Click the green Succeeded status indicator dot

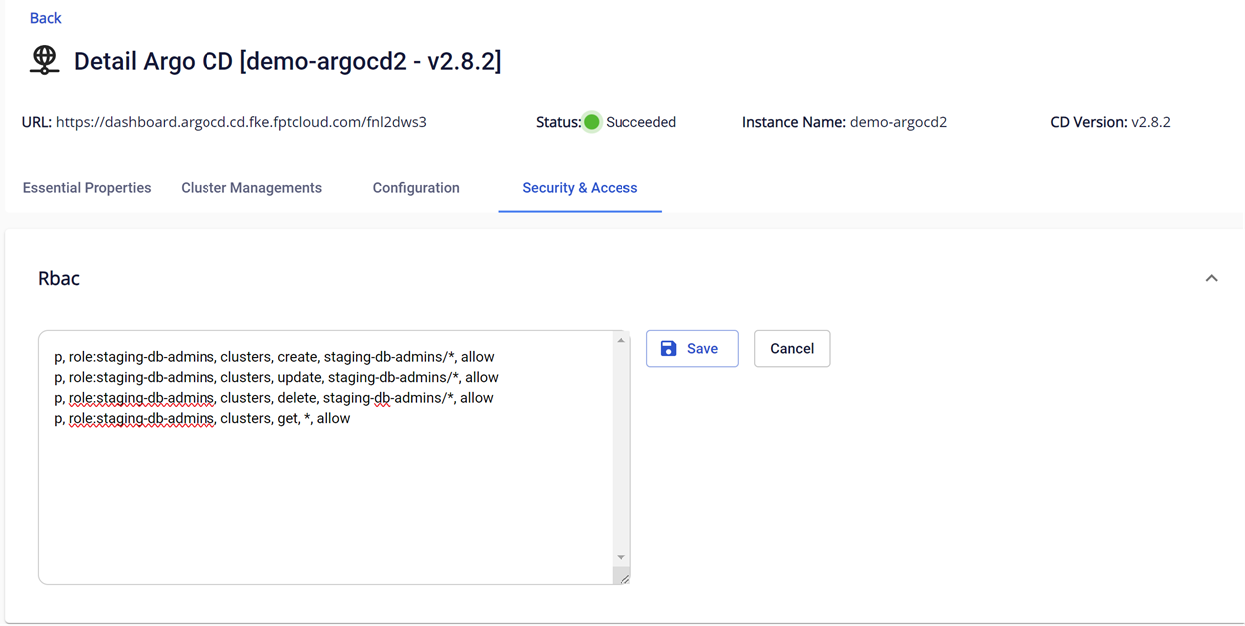coord(592,122)
